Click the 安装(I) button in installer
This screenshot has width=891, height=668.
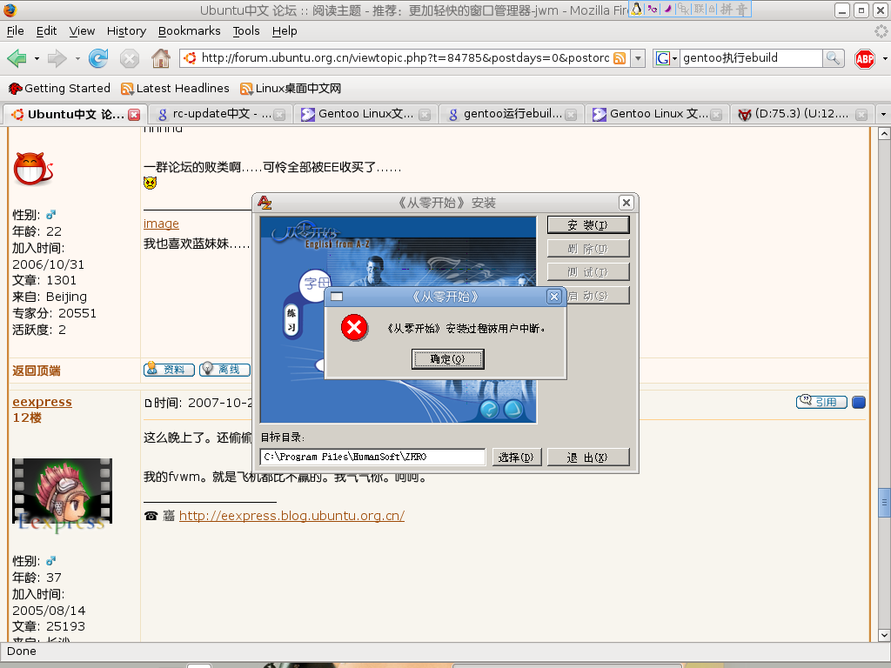coord(588,225)
